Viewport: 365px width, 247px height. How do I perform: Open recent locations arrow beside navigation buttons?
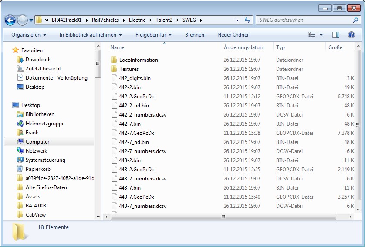(31, 20)
